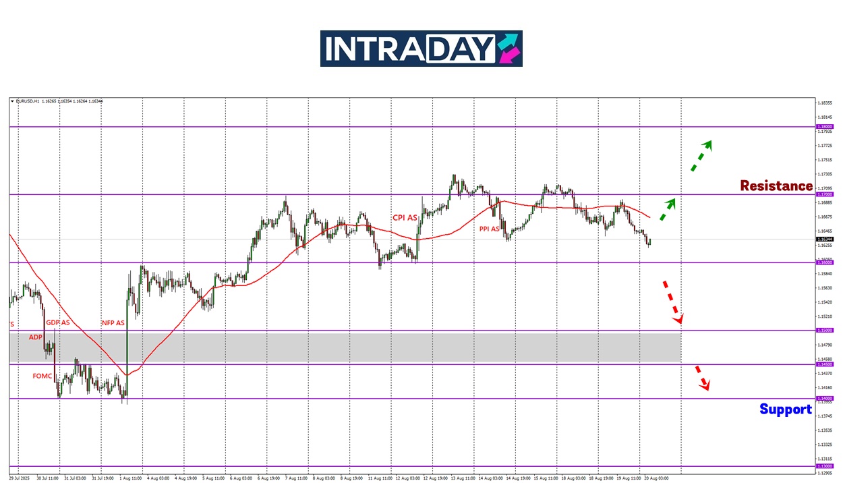The image size is (843, 483).
Task: Click the lower green arrow near Resistance
Action: click(667, 209)
